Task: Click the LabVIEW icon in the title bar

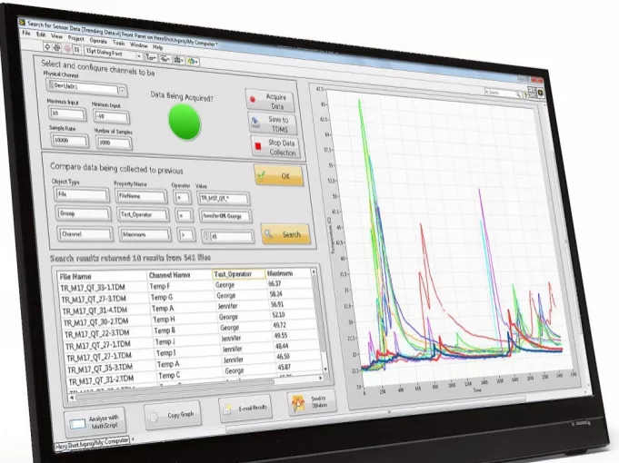Action: (x=22, y=23)
